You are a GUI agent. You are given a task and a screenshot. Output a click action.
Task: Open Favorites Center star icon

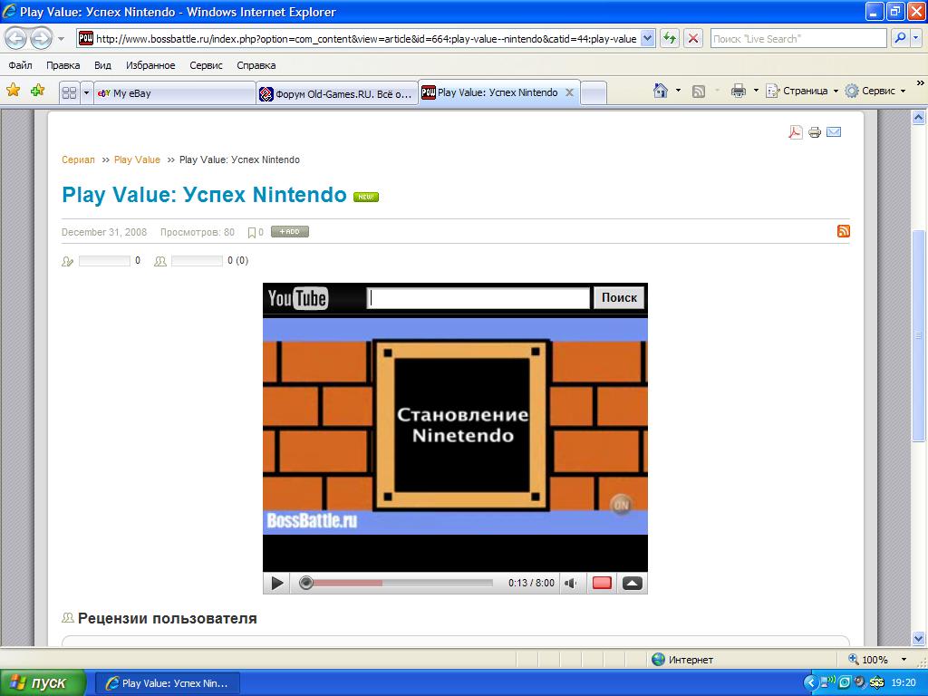(x=13, y=91)
